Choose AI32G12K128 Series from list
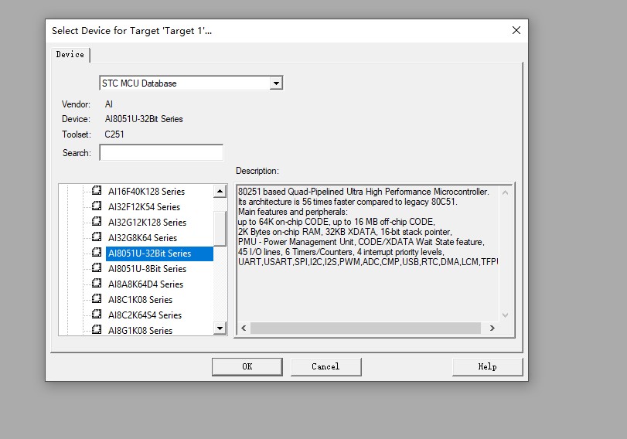 (x=147, y=223)
